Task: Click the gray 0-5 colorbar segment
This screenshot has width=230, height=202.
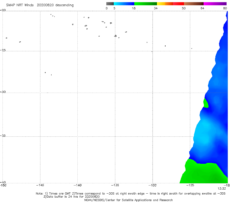Action: point(110,4)
